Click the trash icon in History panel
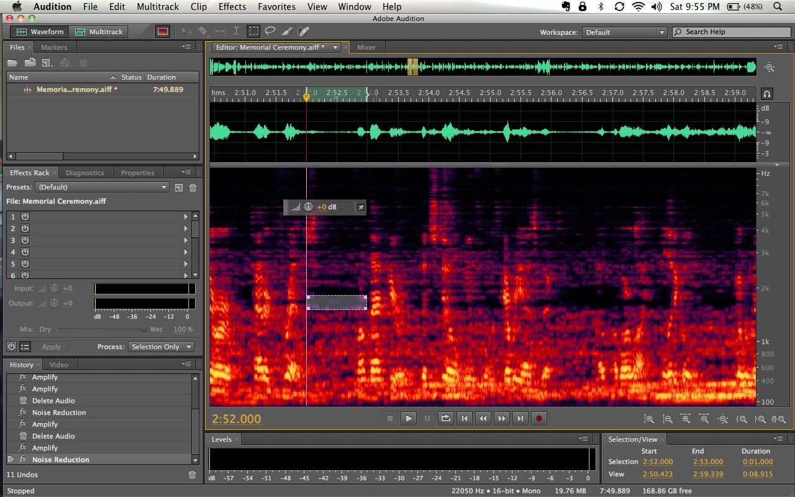The image size is (795, 497). click(x=192, y=475)
